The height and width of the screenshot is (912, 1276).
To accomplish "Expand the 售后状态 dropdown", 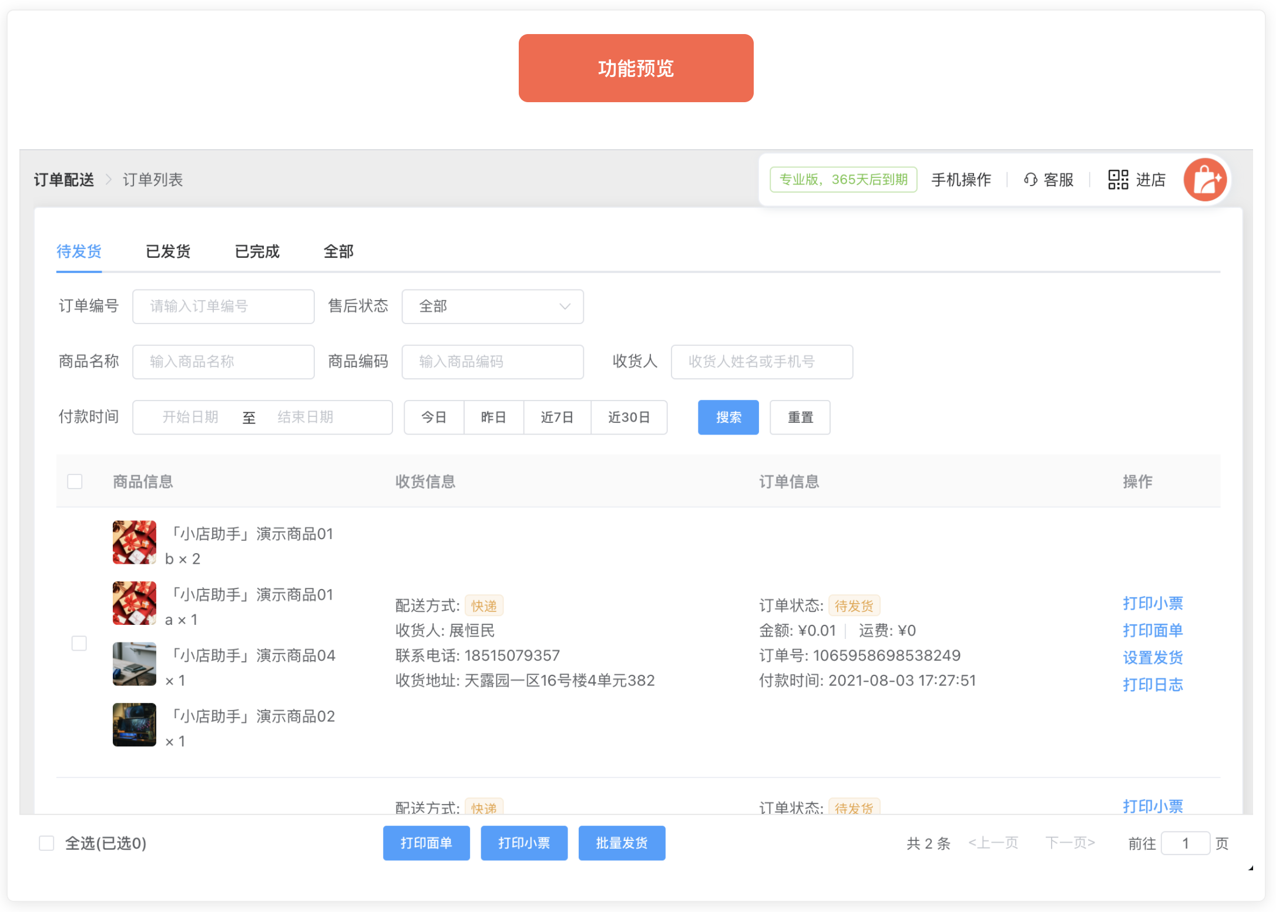I will click(492, 307).
